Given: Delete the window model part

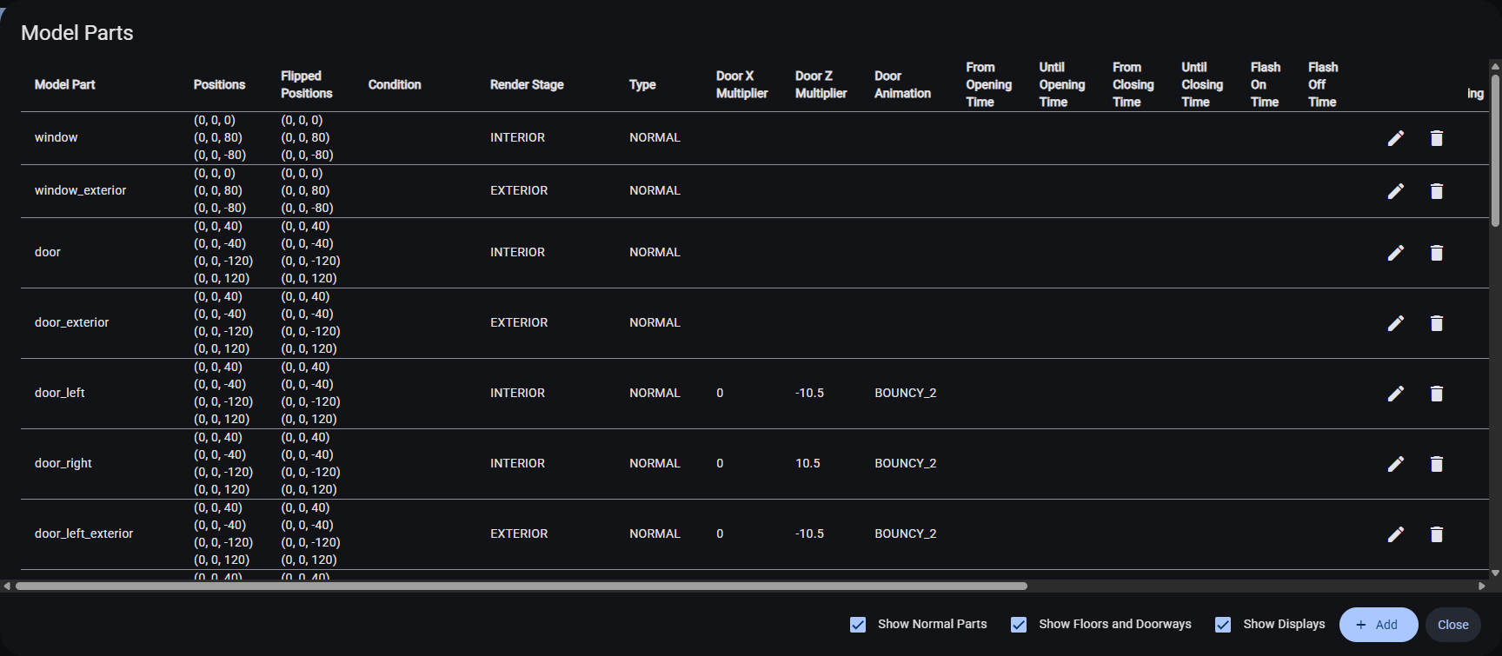Looking at the screenshot, I should [x=1436, y=138].
